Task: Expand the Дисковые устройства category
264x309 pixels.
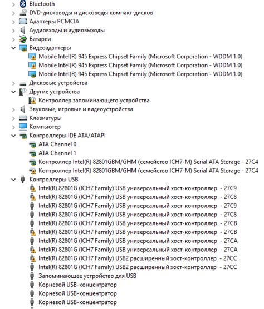Action: pyautogui.click(x=13, y=83)
